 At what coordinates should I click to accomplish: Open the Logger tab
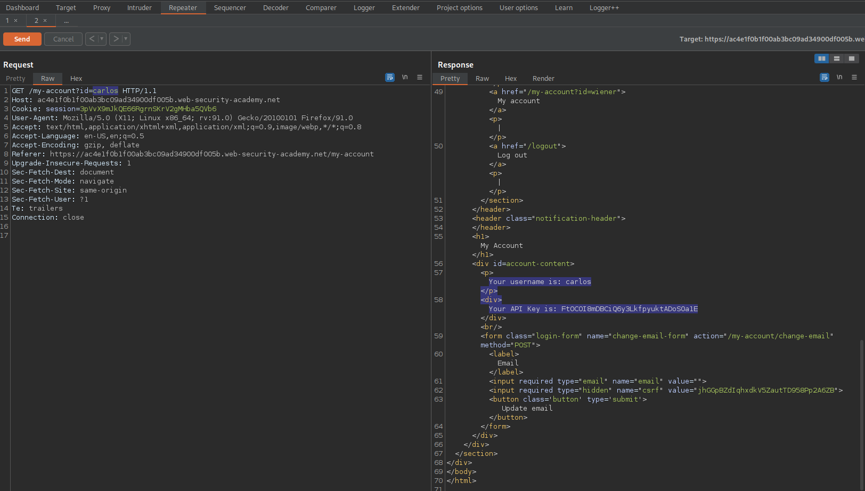364,7
